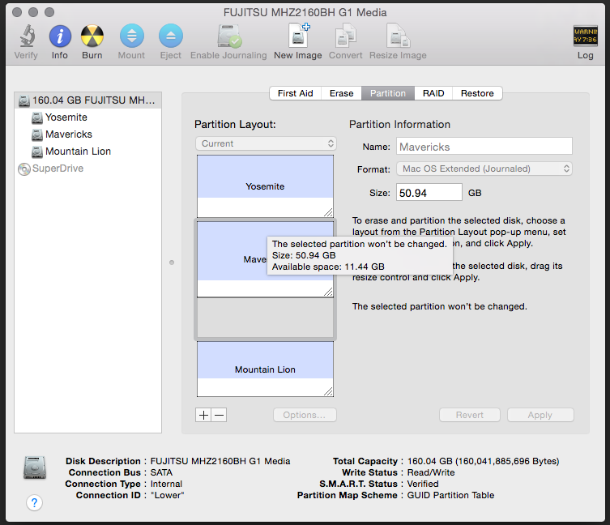Click "Verified" S.M.A.R.T. status text
Viewport: 610px width, 525px height.
pos(423,484)
